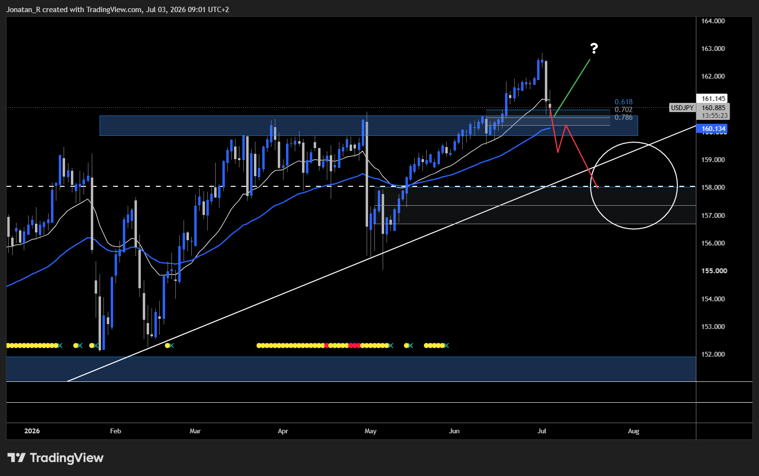This screenshot has height=476, width=759.
Task: Select the 160.885 current price tag
Action: 712,108
